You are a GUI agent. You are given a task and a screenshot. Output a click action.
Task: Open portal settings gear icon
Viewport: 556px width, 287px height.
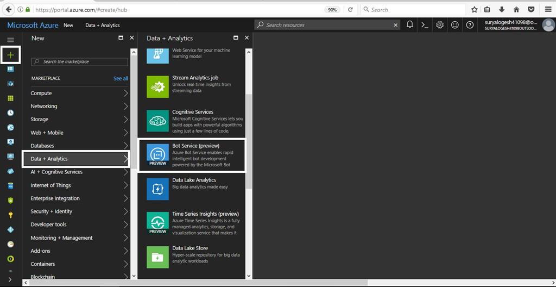pyautogui.click(x=440, y=25)
